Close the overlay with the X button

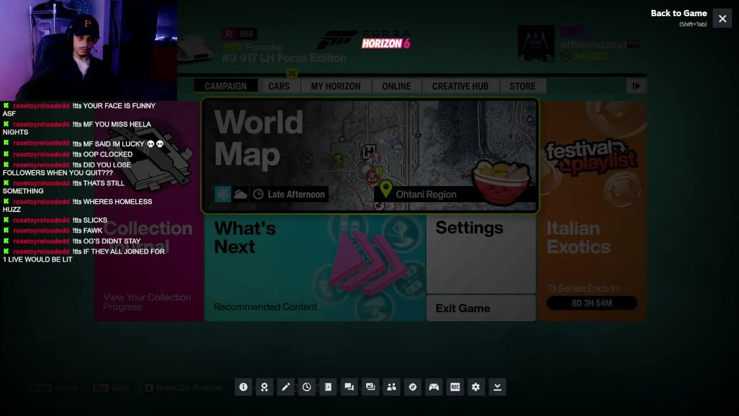[x=722, y=18]
